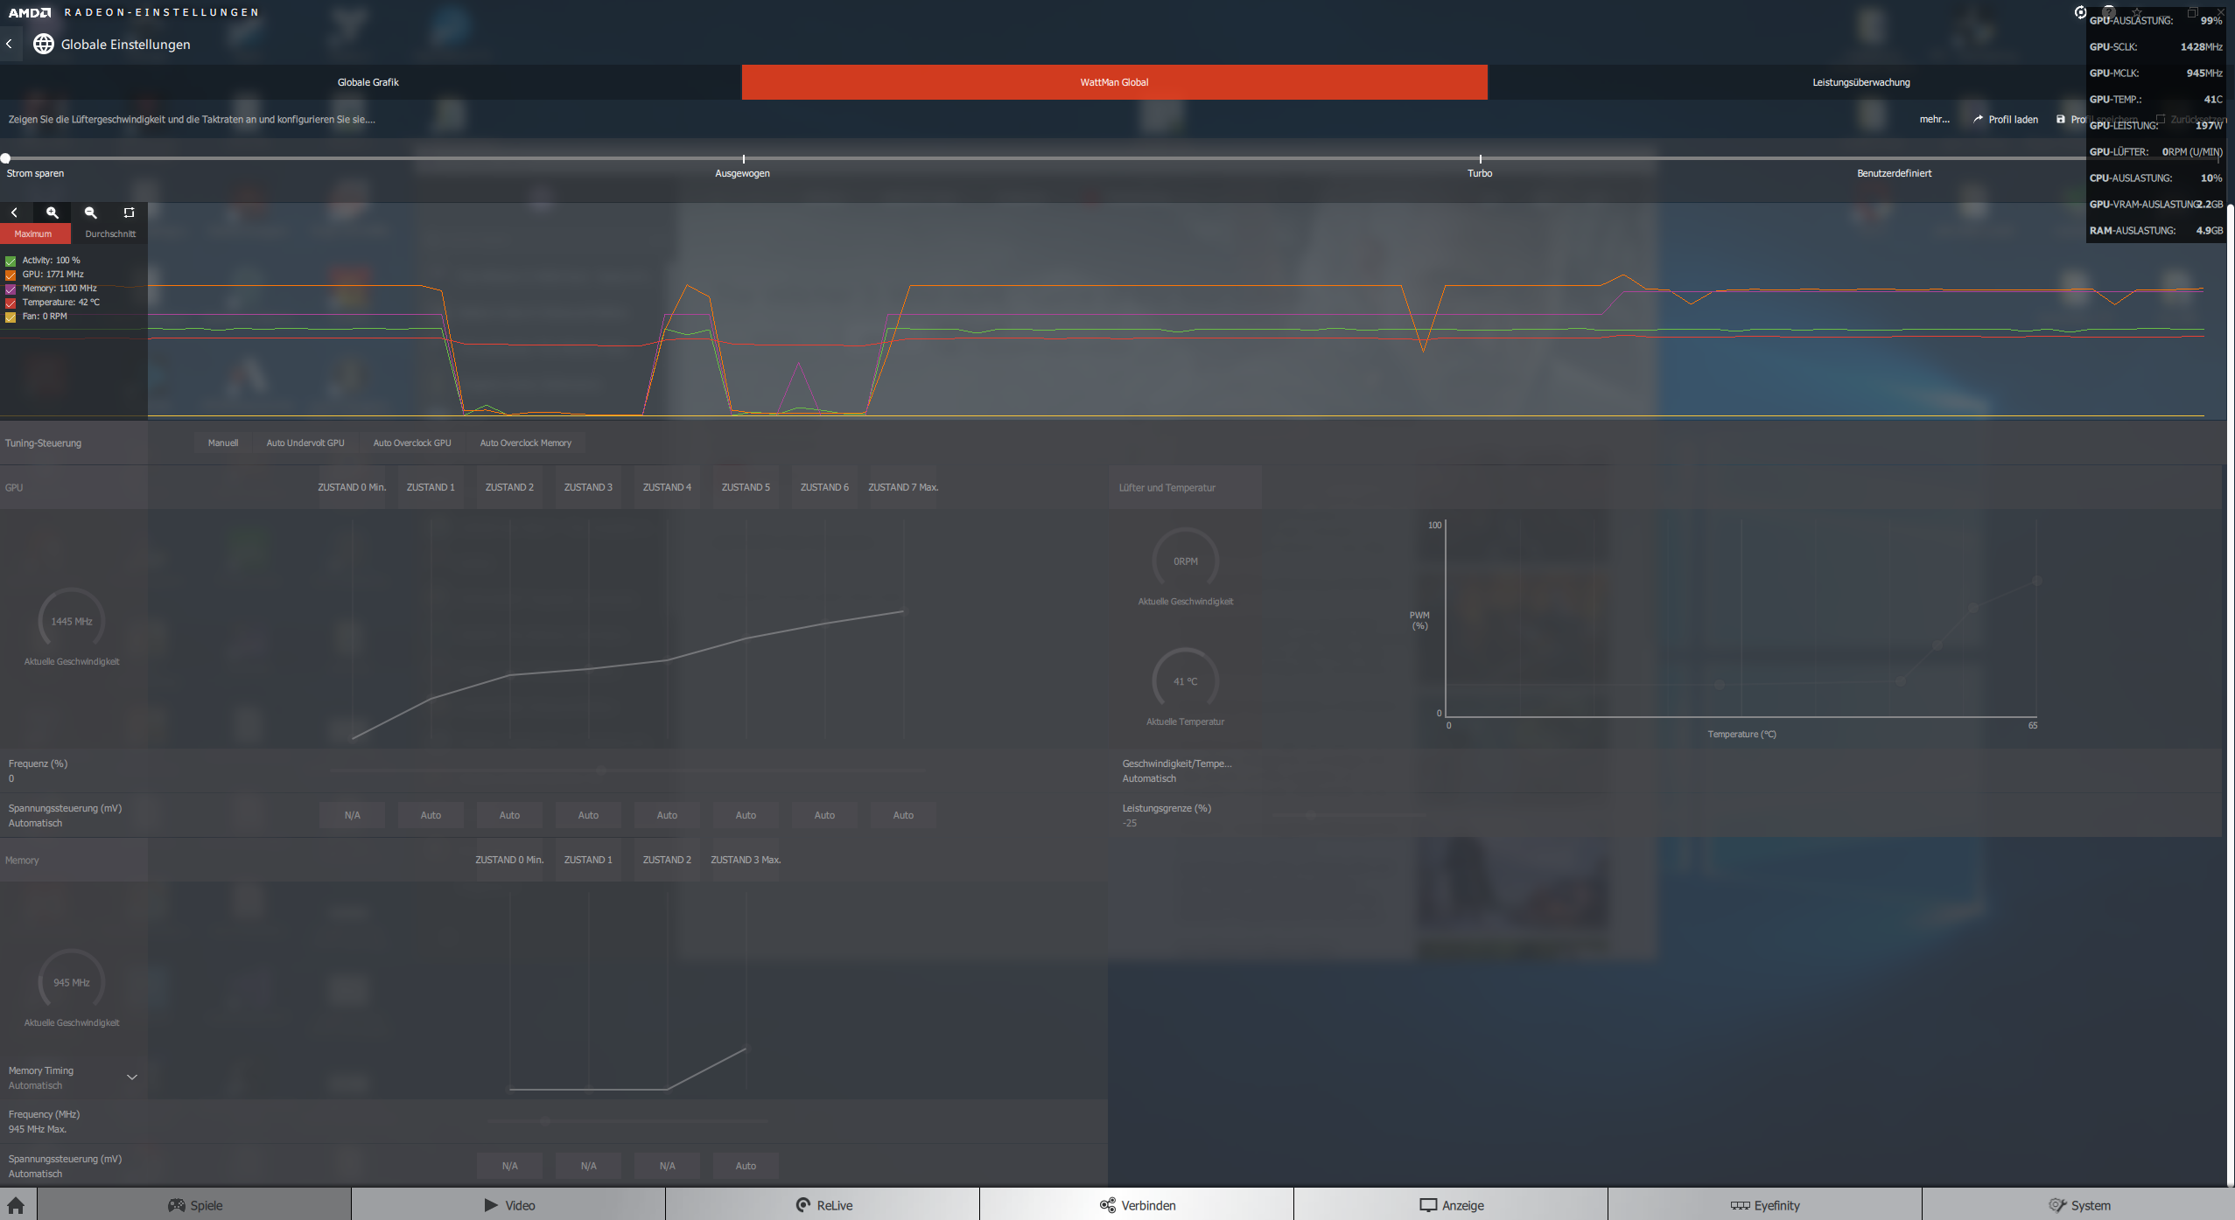The height and width of the screenshot is (1220, 2235).
Task: Open the mehr... options menu
Action: [x=1934, y=120]
